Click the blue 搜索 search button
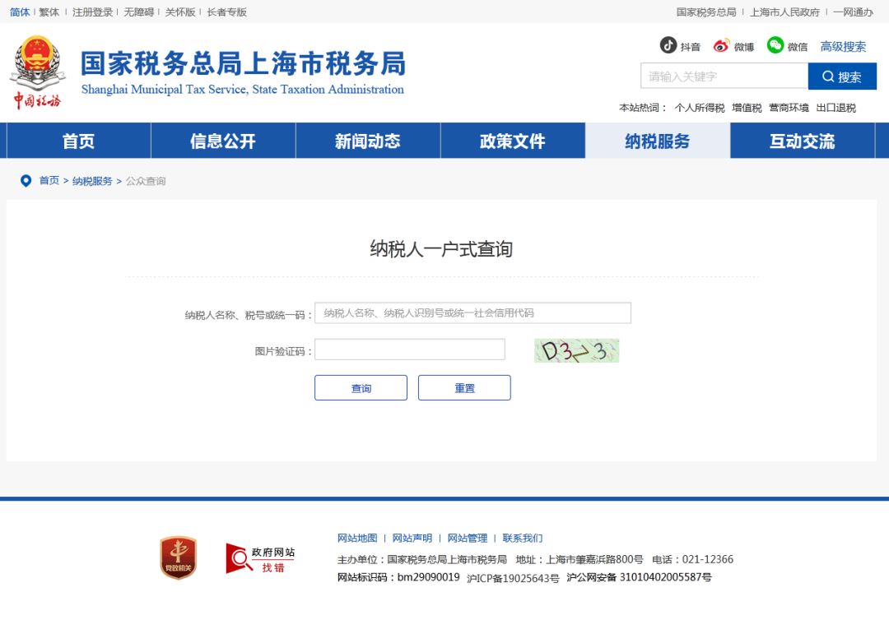 tap(842, 76)
